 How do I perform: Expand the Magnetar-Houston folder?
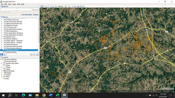pyautogui.click(x=2, y=25)
